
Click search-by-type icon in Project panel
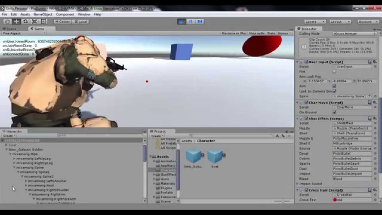point(277,136)
